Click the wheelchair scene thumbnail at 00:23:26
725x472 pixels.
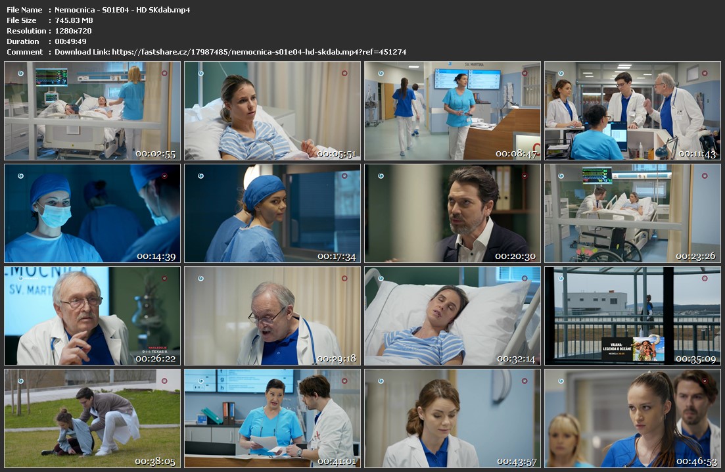tap(632, 213)
